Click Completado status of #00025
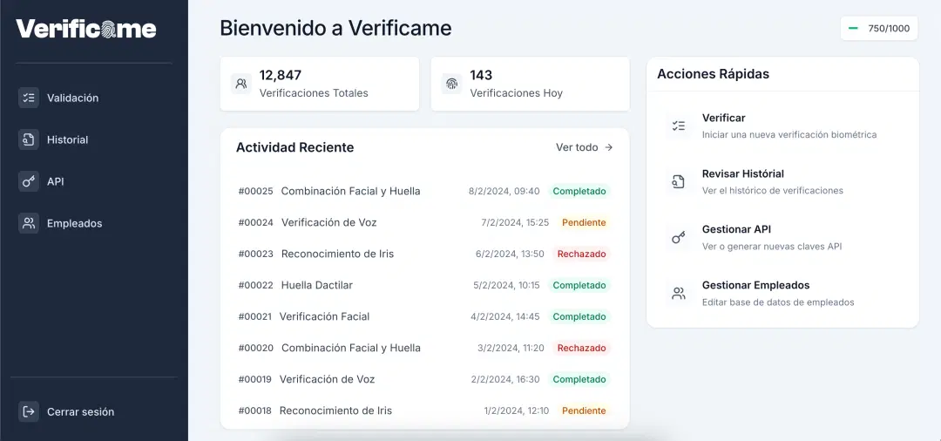Image resolution: width=941 pixels, height=441 pixels. tap(579, 192)
